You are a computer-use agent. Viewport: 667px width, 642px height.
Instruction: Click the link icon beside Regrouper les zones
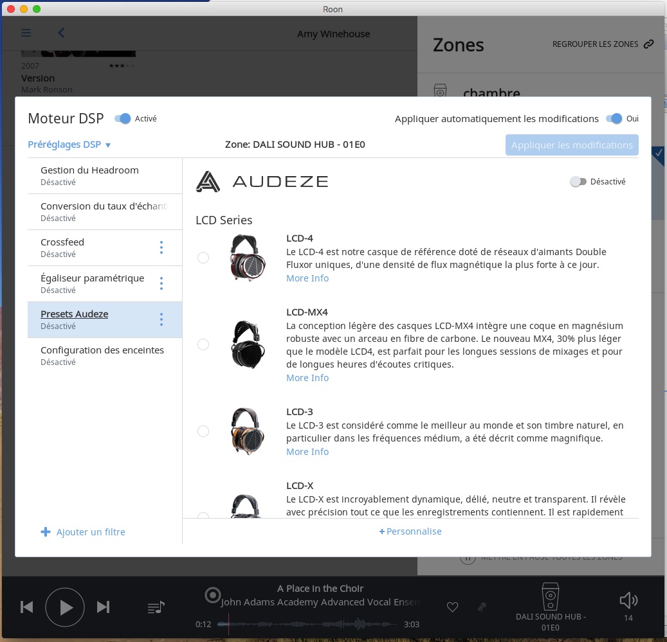[x=649, y=44]
